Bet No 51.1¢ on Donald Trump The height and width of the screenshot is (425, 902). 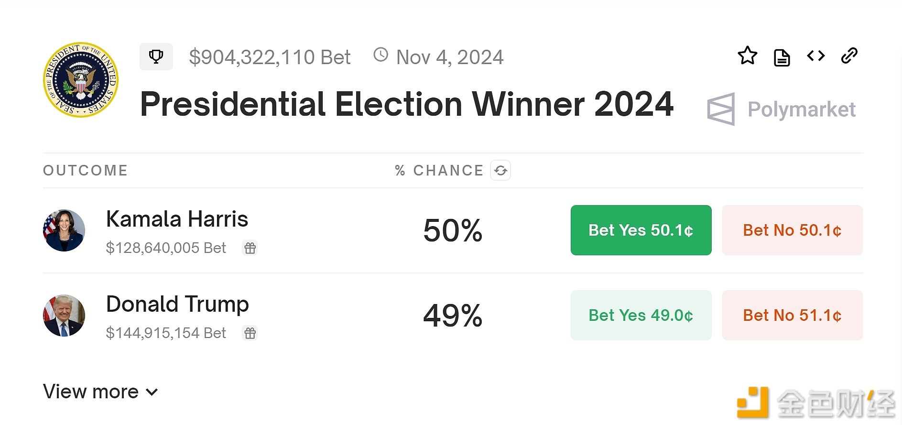(x=793, y=316)
